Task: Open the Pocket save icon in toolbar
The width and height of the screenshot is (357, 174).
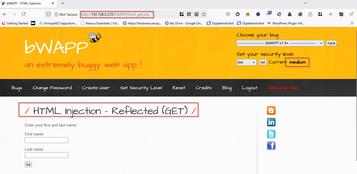Action: coord(228,14)
